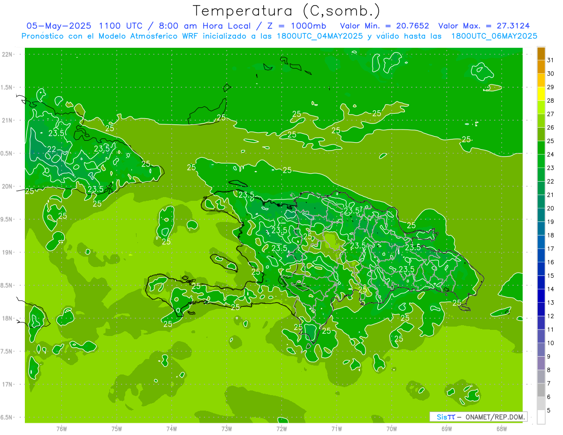
Task: Click the '69W' longitude axis label
Action: tap(447, 428)
